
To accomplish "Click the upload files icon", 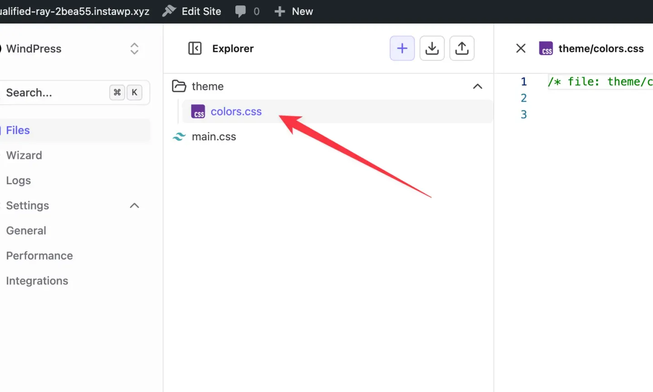I will point(462,48).
